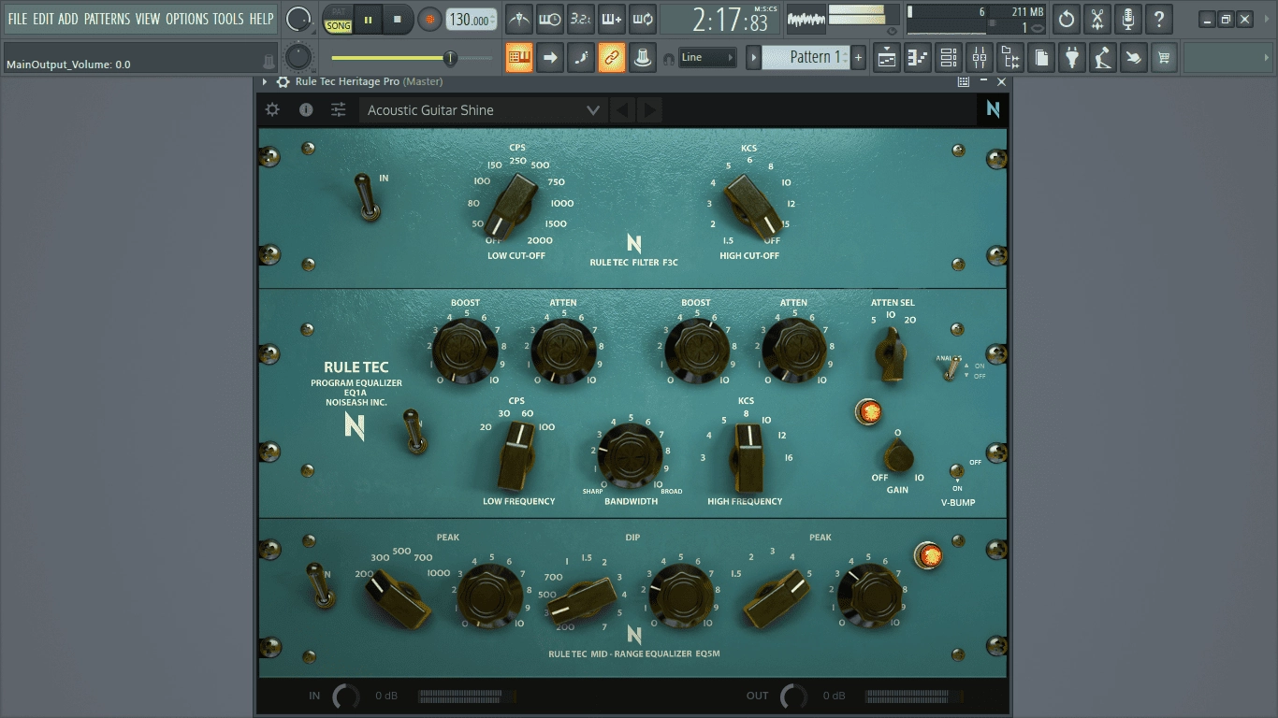This screenshot has height=718, width=1278.
Task: Toggle the EQ1A orange power lamp
Action: pos(867,411)
